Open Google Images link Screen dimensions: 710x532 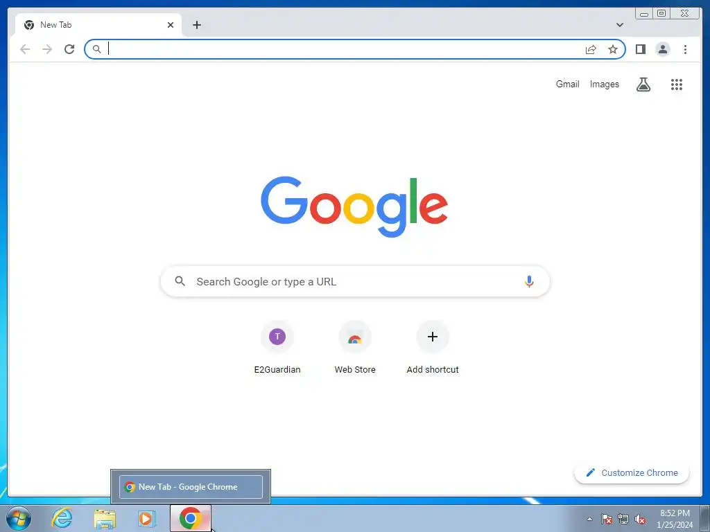point(604,84)
